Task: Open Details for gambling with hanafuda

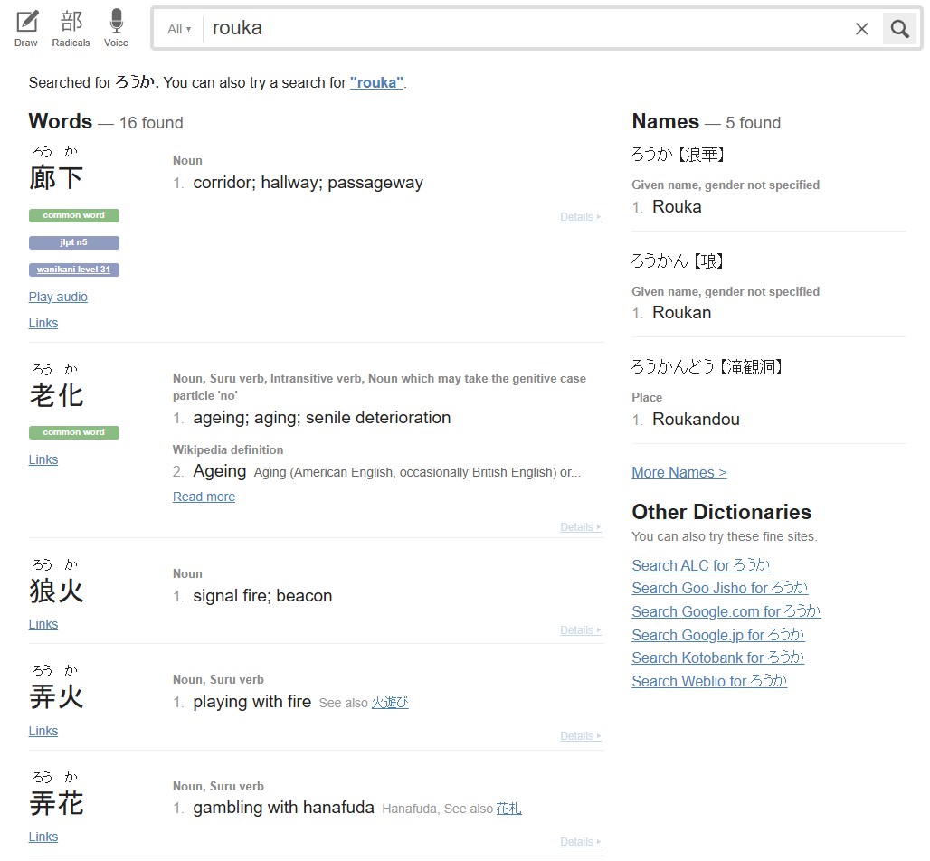Action: click(580, 842)
